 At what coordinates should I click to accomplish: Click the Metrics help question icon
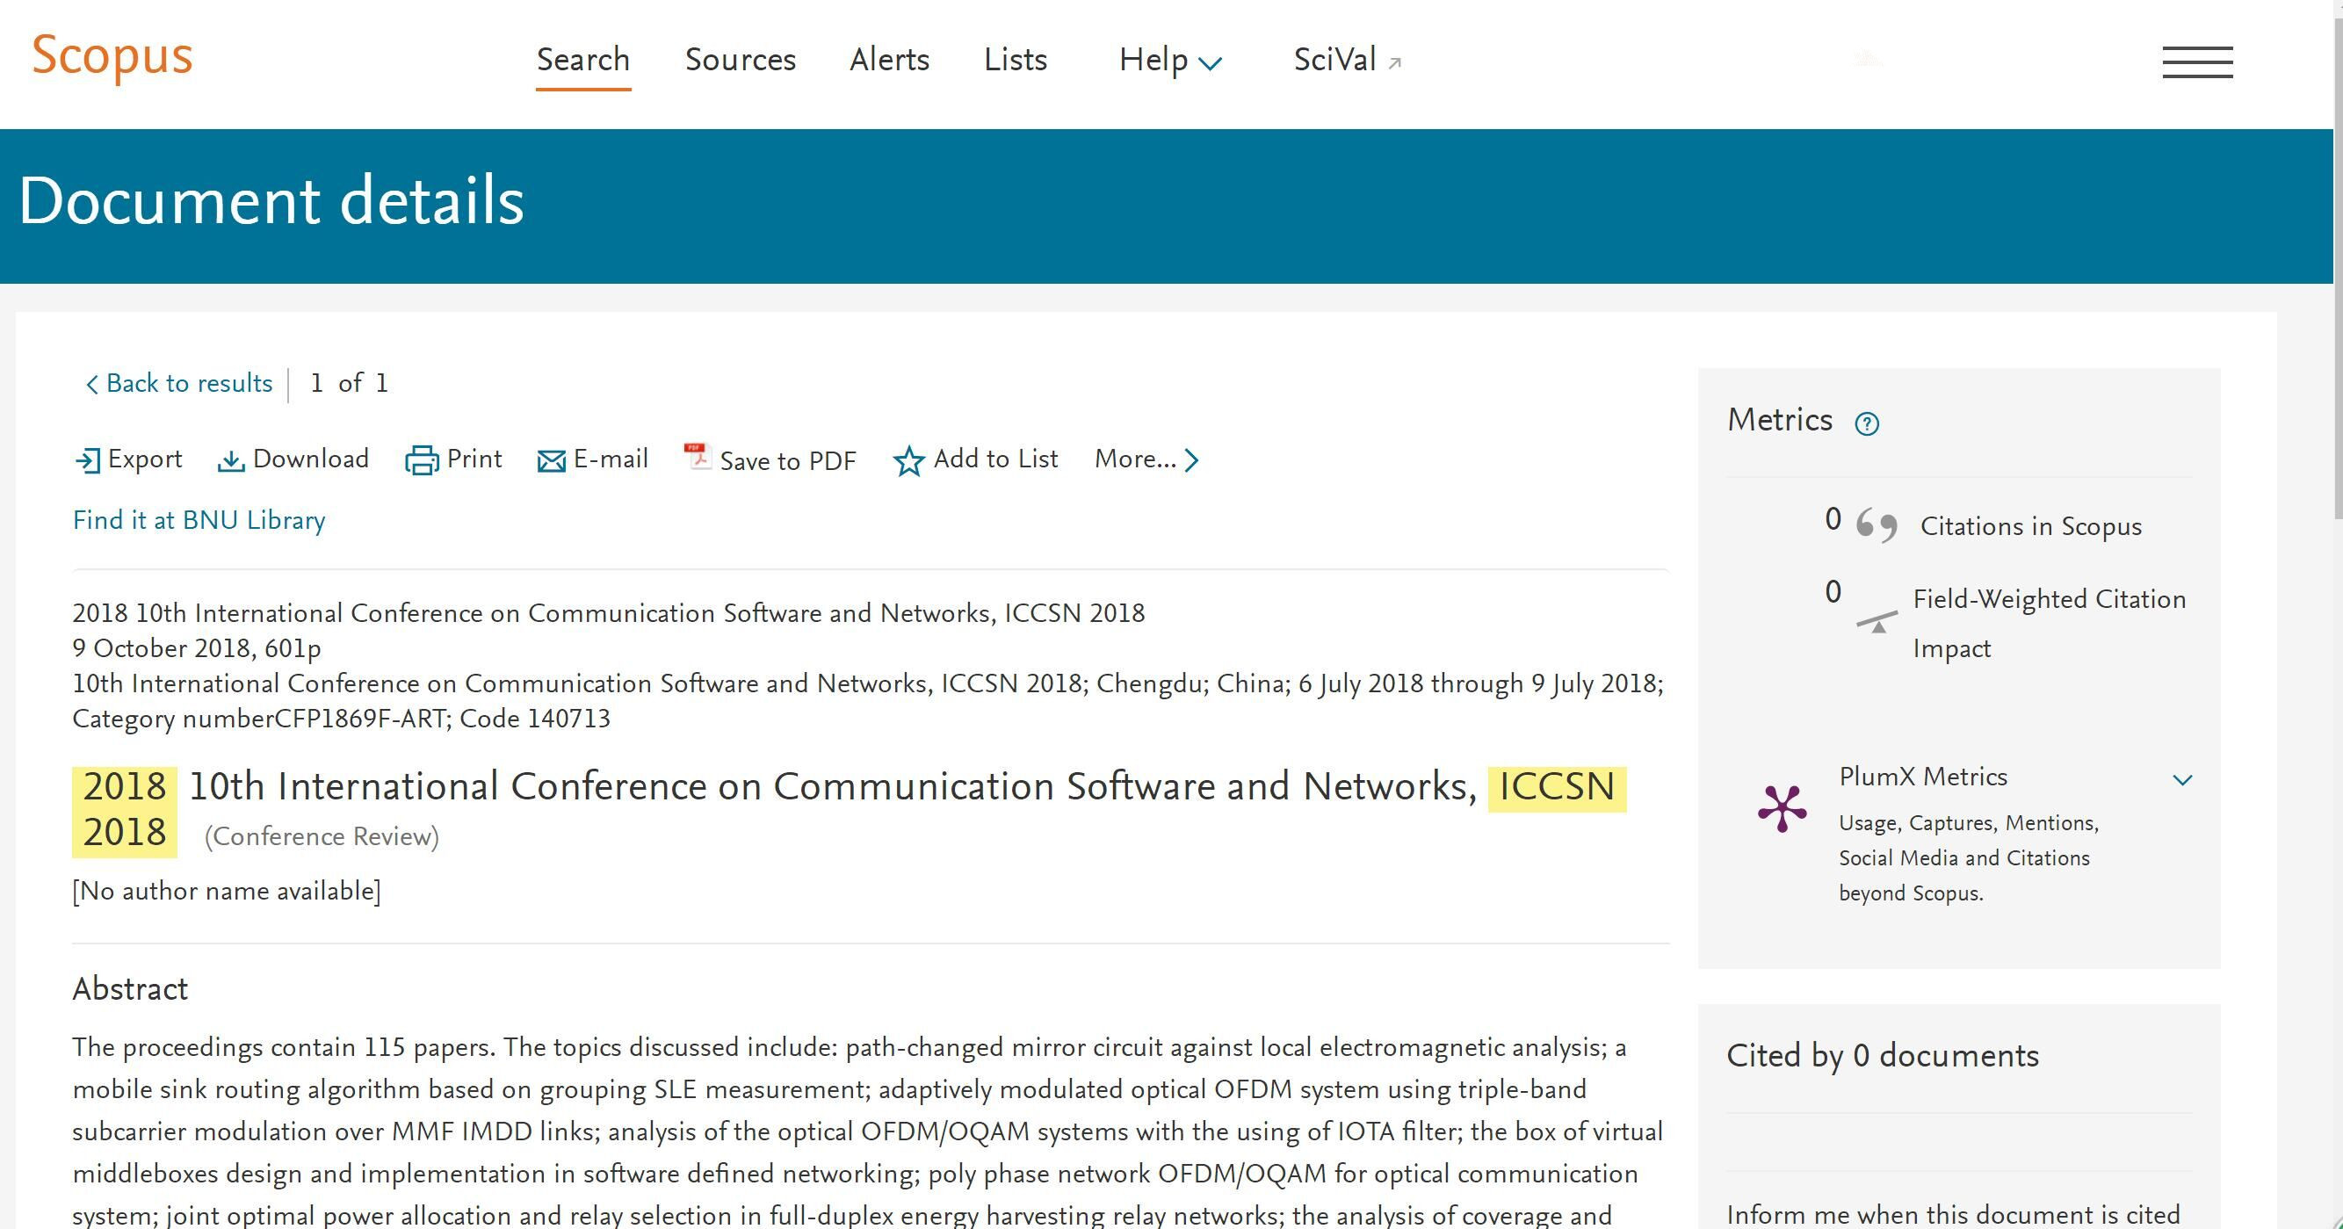[1866, 423]
